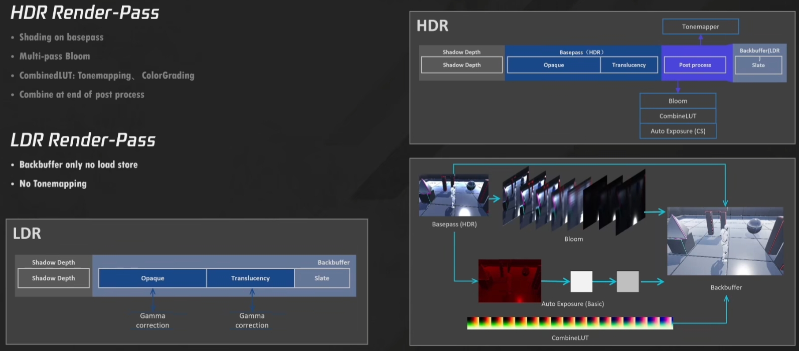
Task: Select the gray square in Auto Exposure chain
Action: [x=627, y=282]
